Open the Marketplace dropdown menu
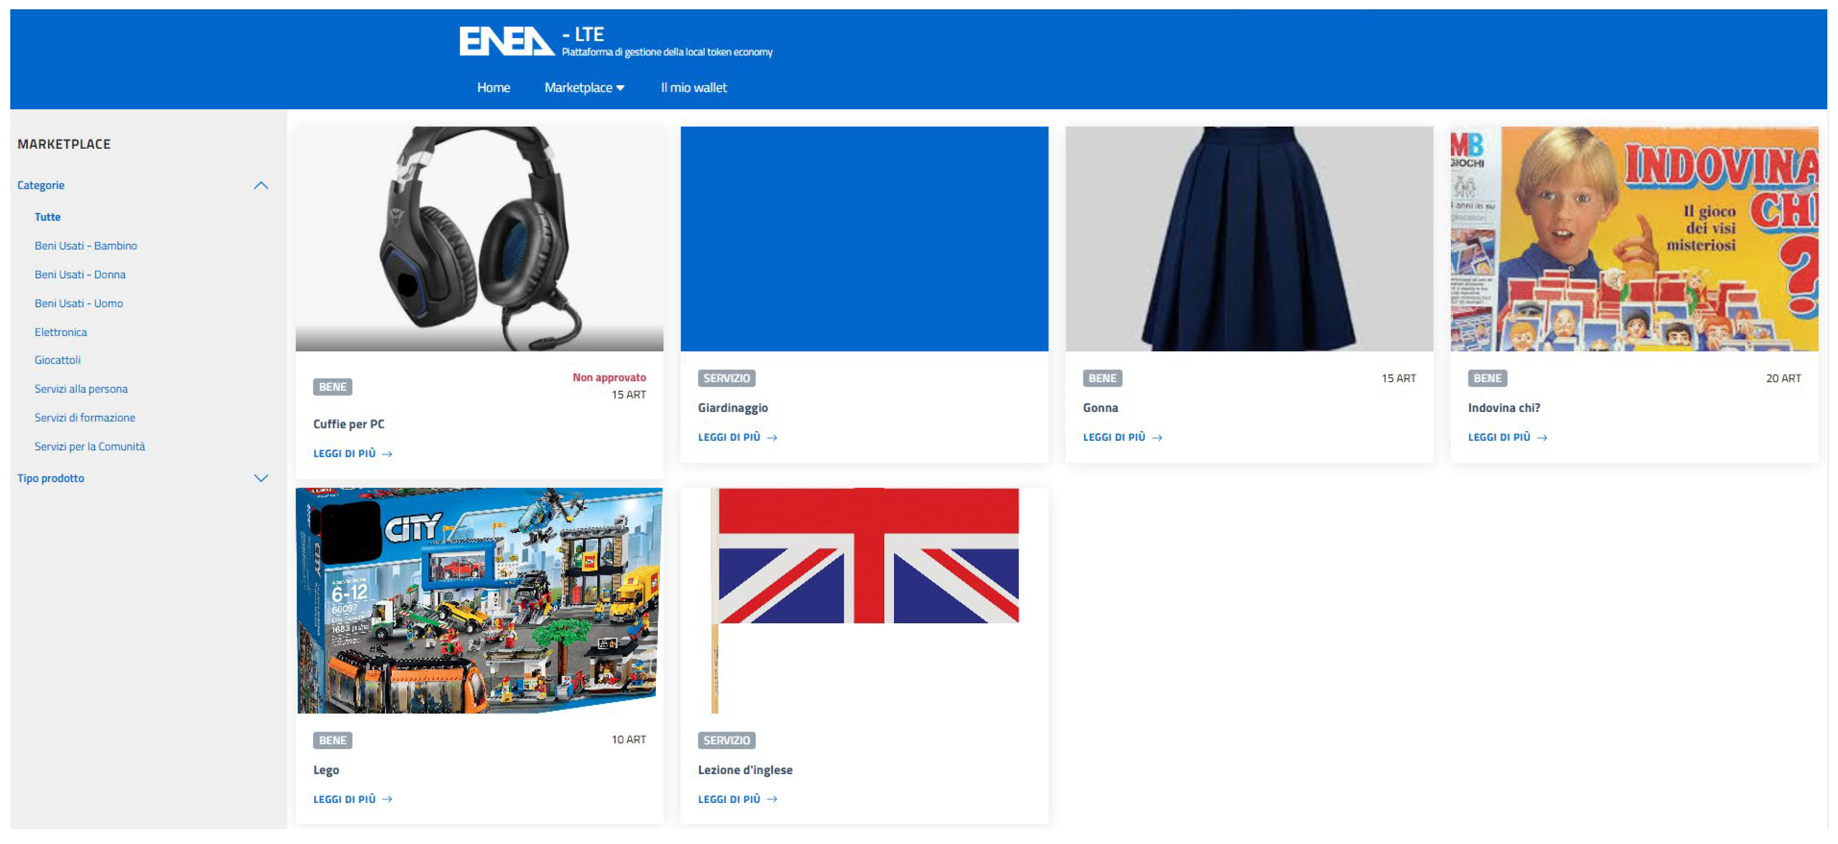This screenshot has width=1838, height=844. [584, 88]
